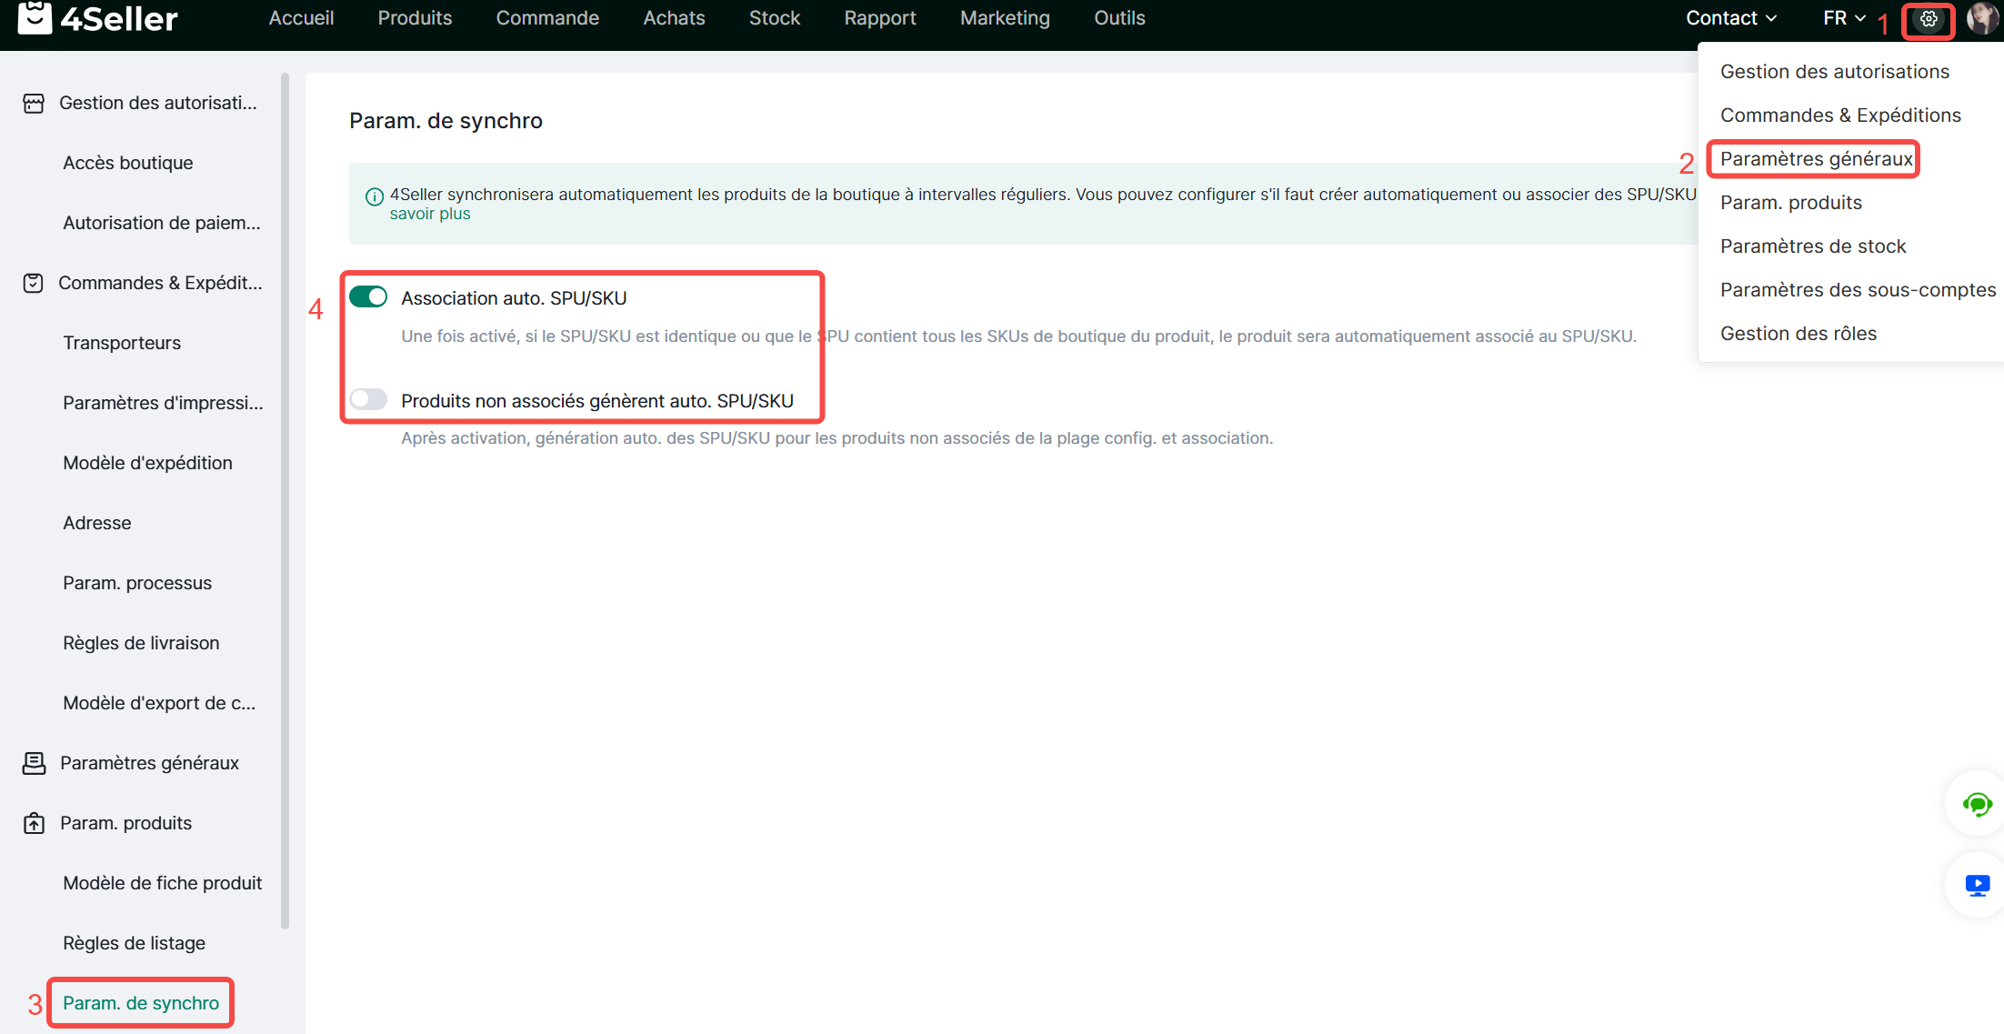Click the Paramètres généraux sidebar icon
Image resolution: width=2004 pixels, height=1034 pixels.
(34, 763)
